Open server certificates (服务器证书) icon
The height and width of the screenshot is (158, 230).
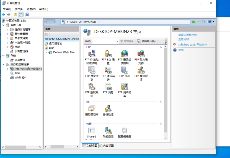tap(92, 110)
